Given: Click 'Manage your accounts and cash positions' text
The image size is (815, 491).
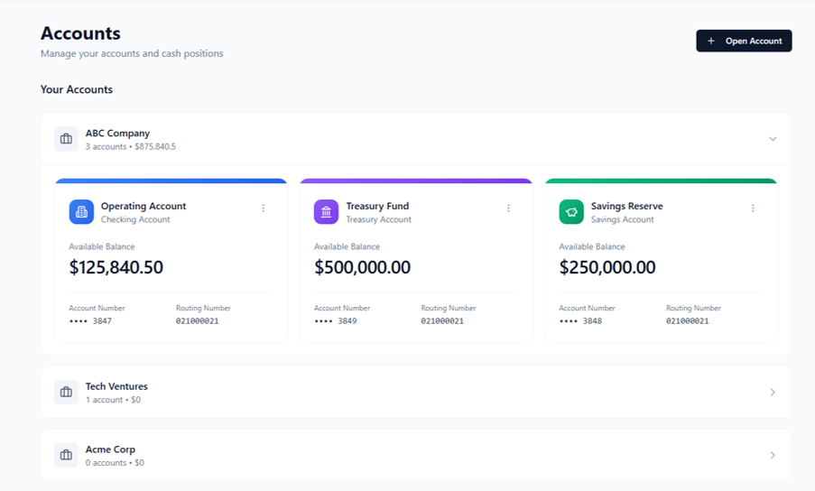Looking at the screenshot, I should coord(132,53).
